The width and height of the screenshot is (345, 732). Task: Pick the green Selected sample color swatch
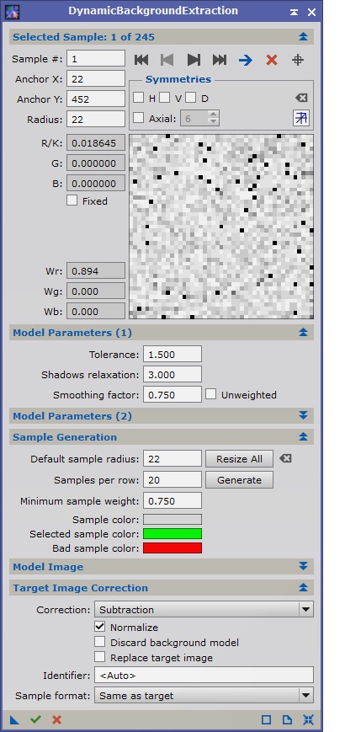tap(172, 533)
